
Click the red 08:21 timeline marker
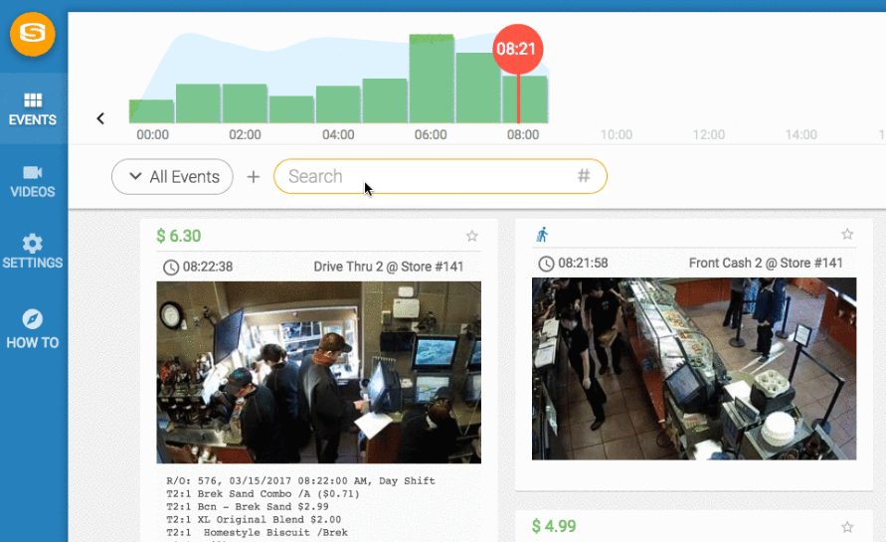[518, 49]
